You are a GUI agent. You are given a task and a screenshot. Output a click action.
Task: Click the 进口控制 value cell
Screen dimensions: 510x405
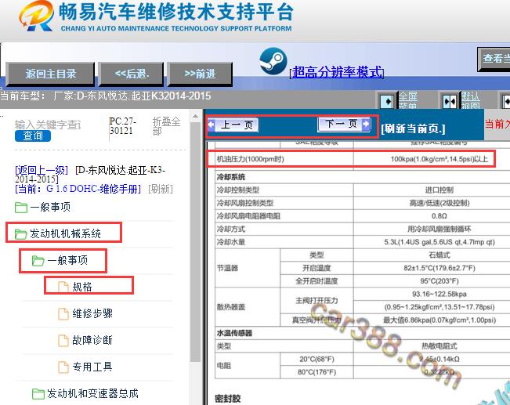439,190
